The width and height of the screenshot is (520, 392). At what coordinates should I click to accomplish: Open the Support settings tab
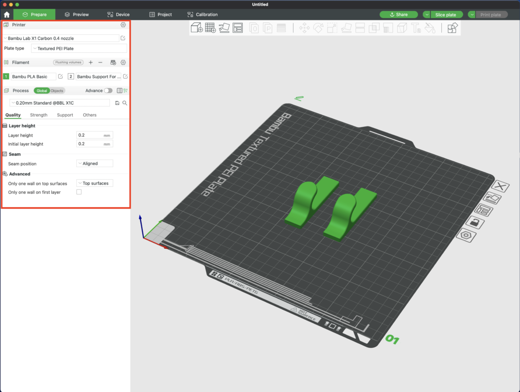(x=65, y=115)
